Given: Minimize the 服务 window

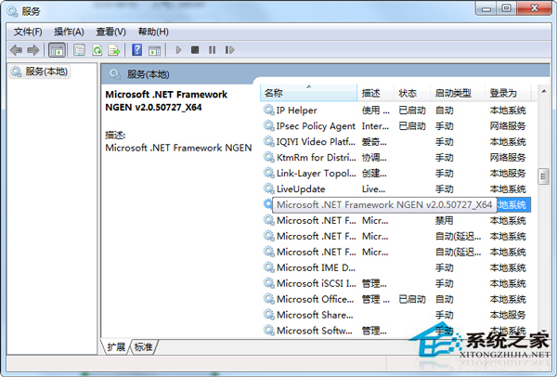Looking at the screenshot, I should [486, 9].
